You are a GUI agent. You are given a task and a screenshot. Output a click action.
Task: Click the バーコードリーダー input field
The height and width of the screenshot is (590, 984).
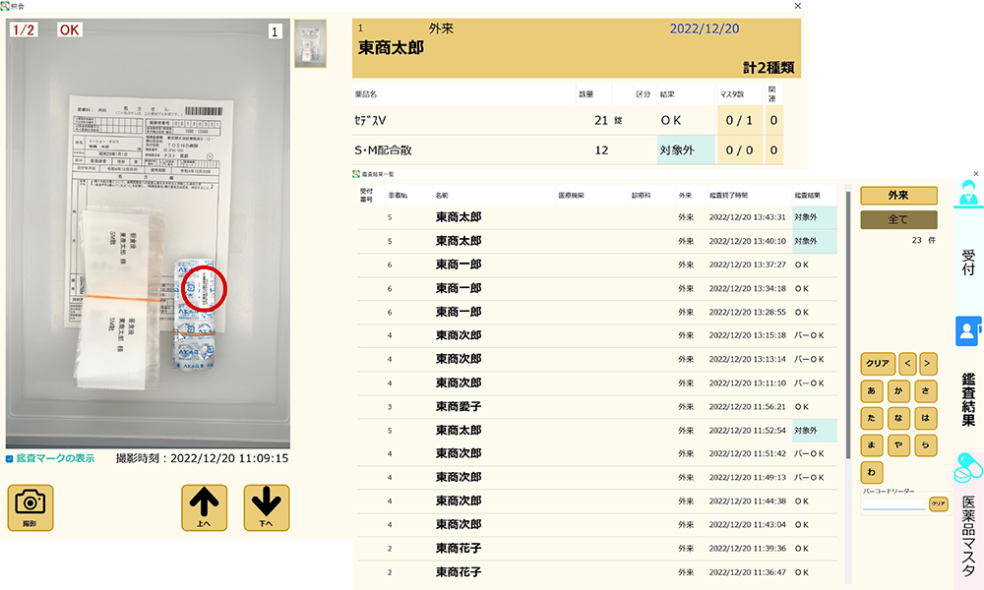tap(894, 503)
